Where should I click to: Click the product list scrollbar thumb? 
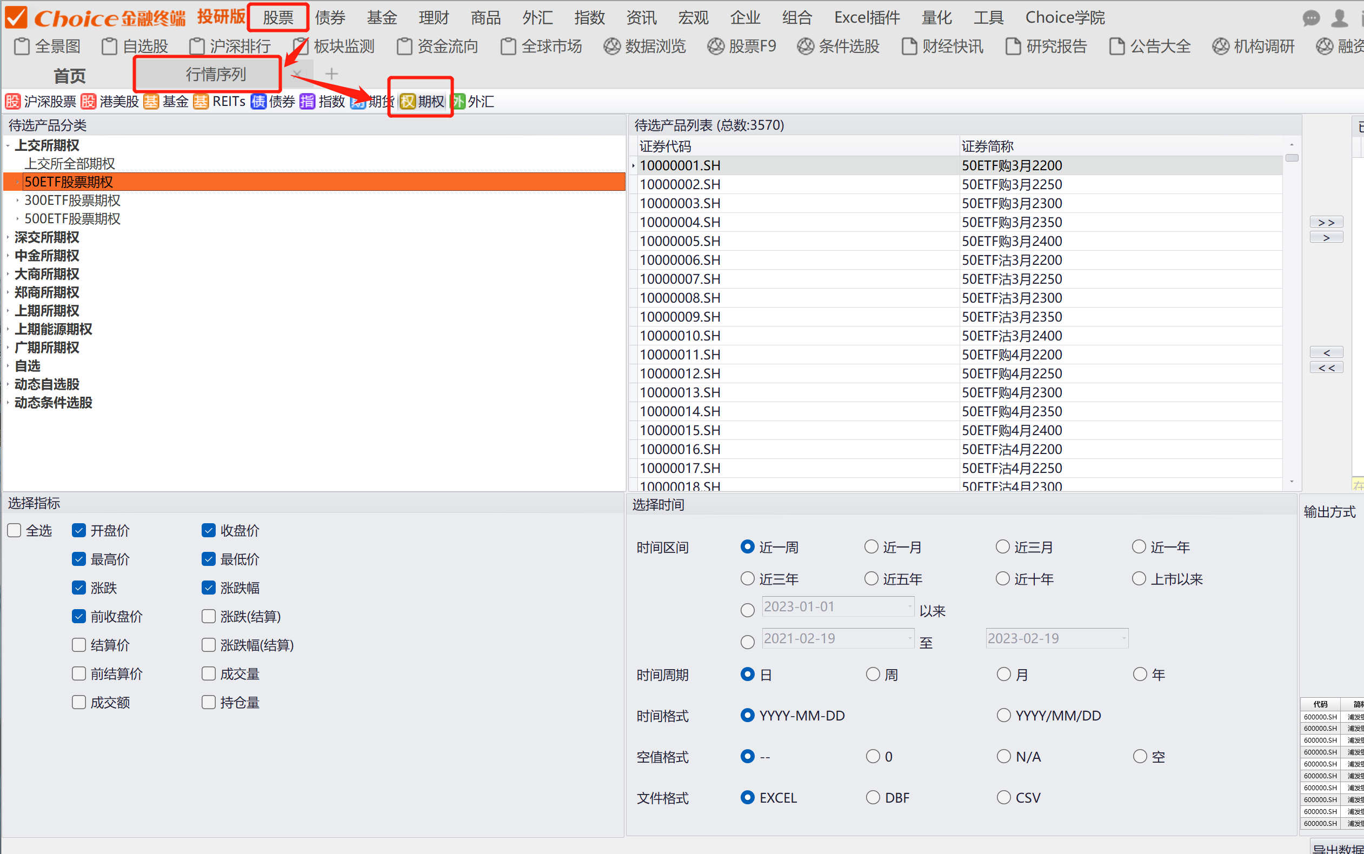coord(1292,158)
